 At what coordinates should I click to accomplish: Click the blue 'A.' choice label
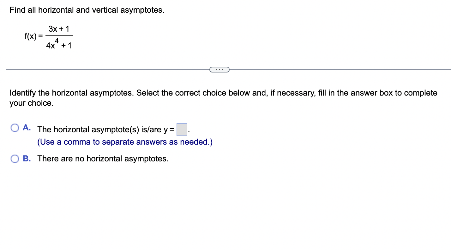(27, 128)
